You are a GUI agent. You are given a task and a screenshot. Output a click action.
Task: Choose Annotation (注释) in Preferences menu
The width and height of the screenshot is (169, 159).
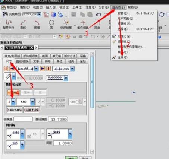[x=134, y=57]
